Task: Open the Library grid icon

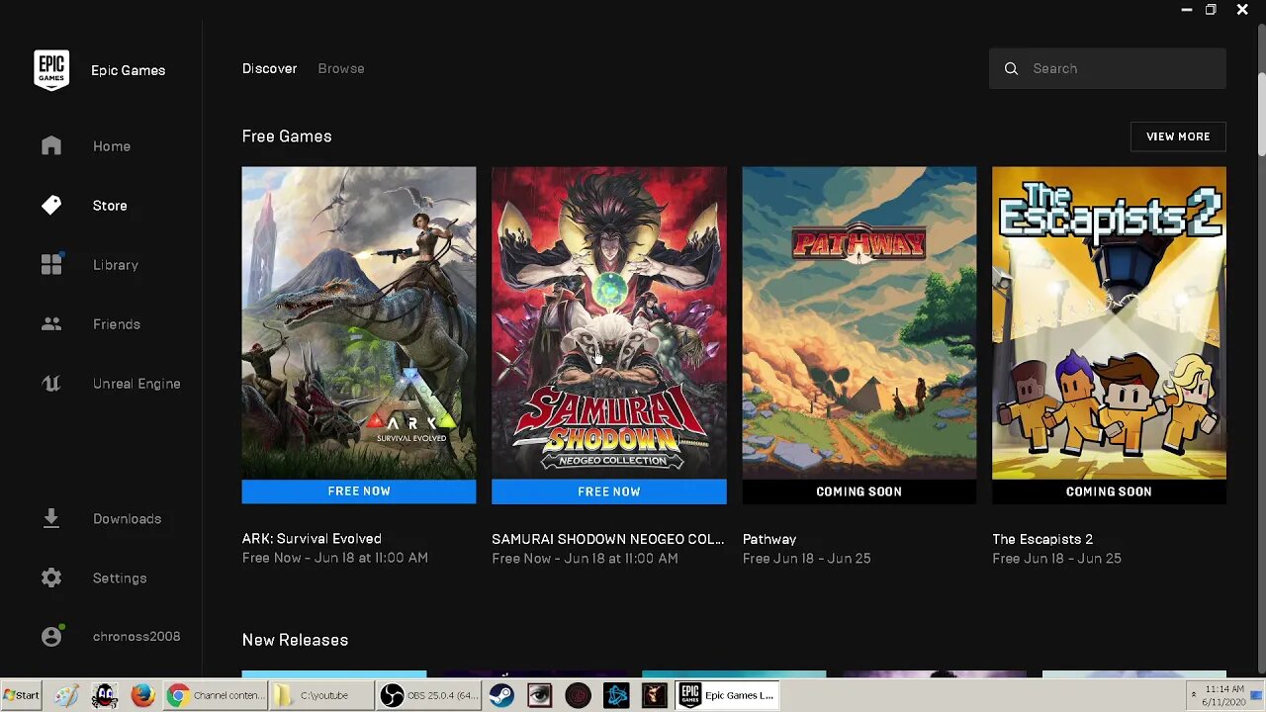Action: [x=51, y=264]
